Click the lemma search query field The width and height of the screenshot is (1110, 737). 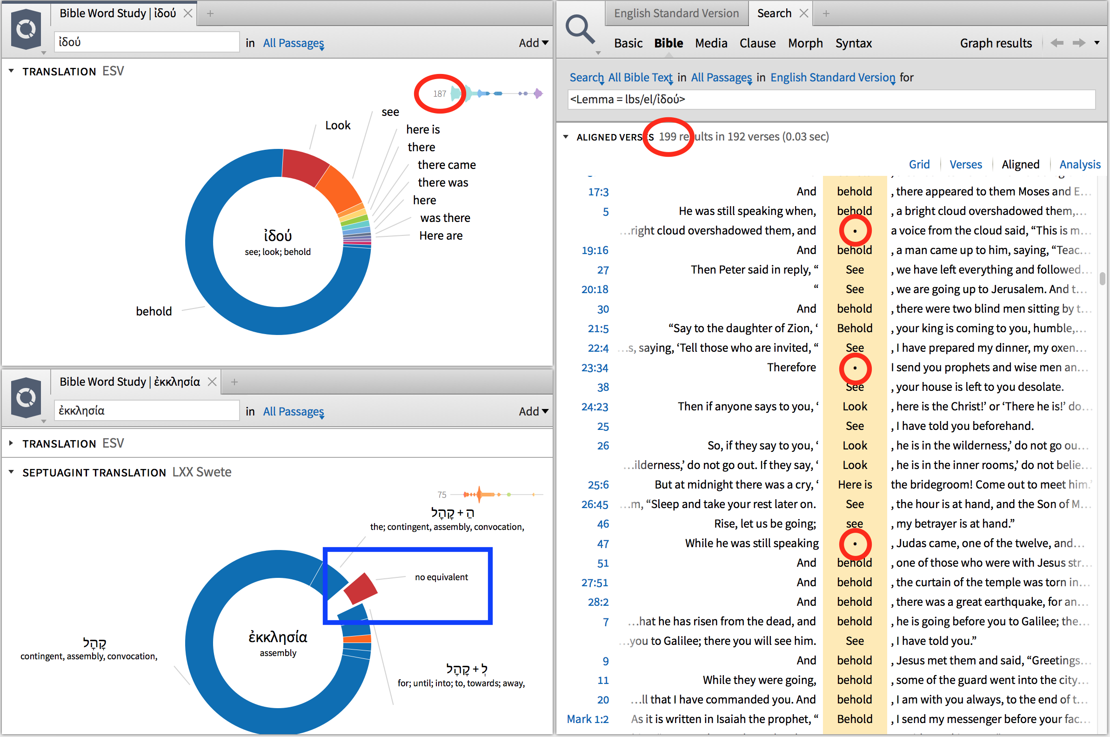coord(831,99)
